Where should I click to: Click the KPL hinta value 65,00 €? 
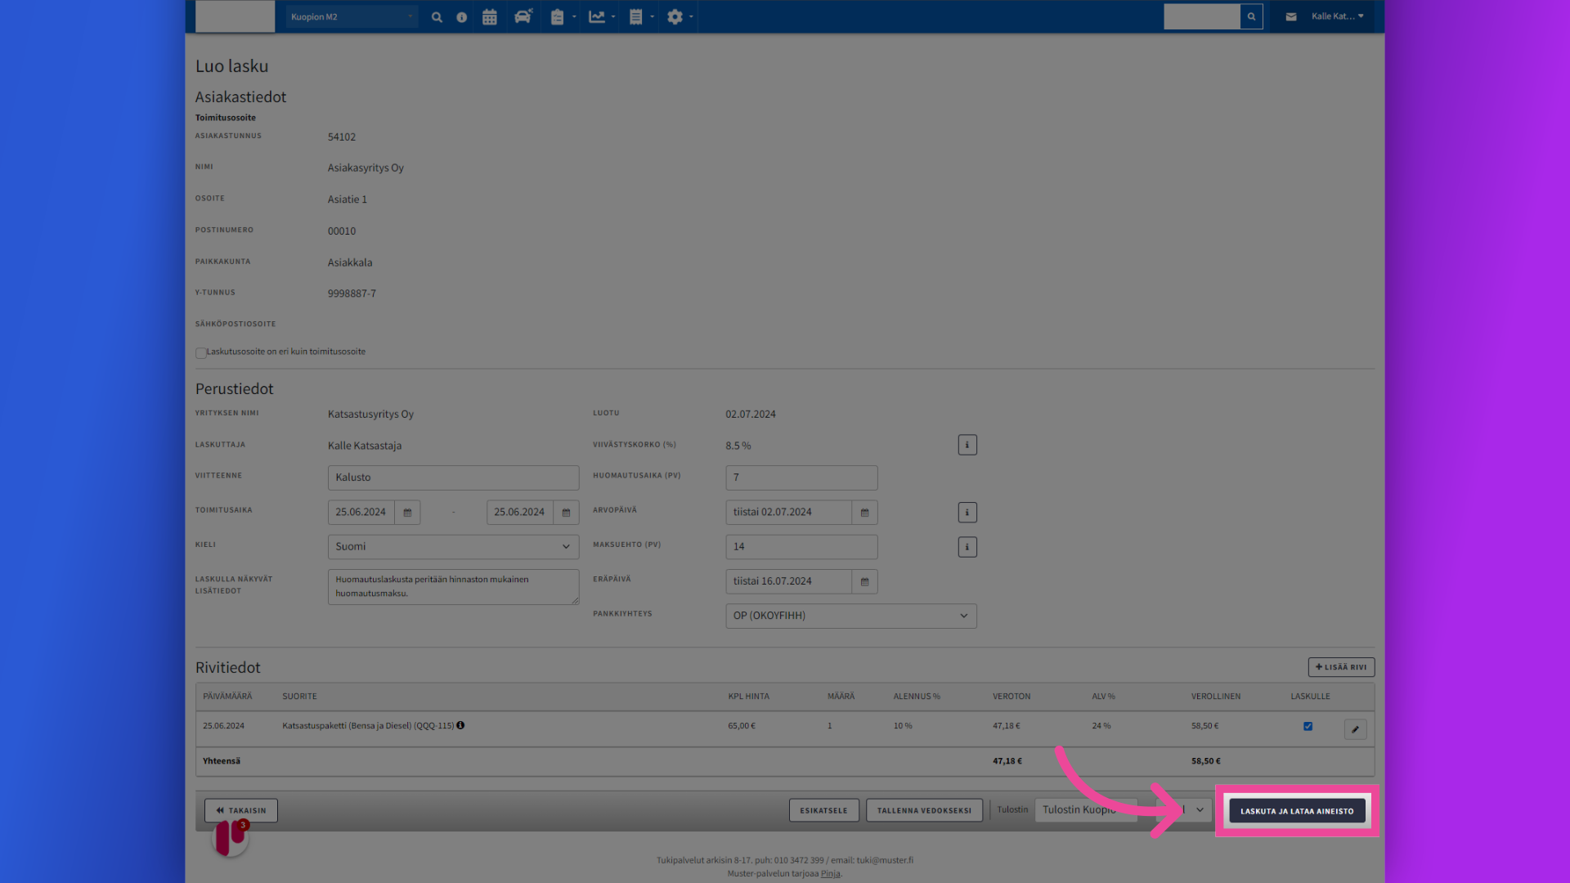(742, 726)
